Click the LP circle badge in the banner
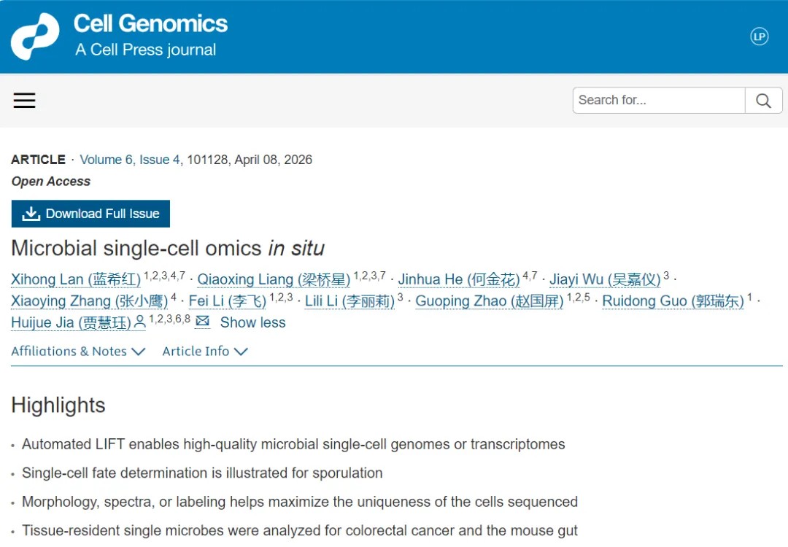The height and width of the screenshot is (547, 788). pos(760,36)
